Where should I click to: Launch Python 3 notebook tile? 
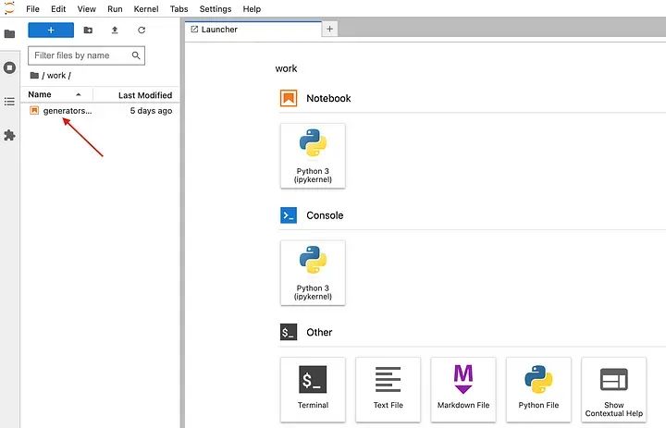[x=313, y=155]
